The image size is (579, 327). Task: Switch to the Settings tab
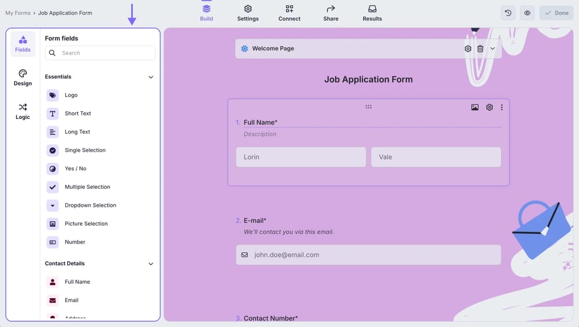tap(248, 13)
